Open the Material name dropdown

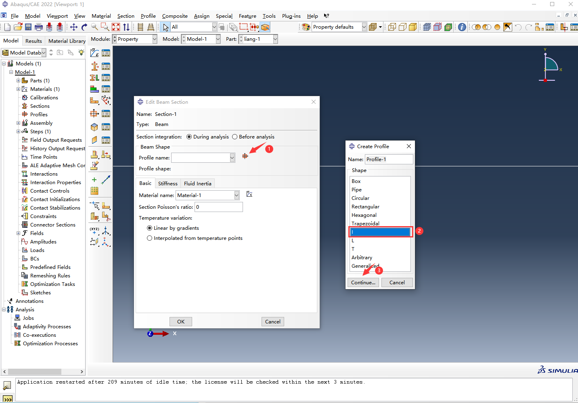tap(237, 195)
